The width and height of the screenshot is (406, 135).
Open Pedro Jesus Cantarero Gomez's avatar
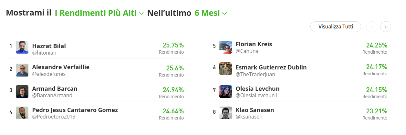click(x=22, y=113)
